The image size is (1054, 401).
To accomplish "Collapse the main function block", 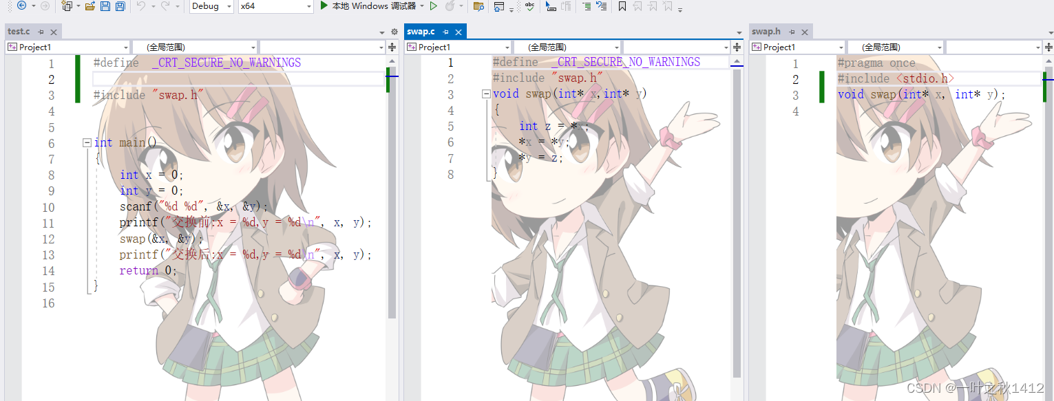I will 86,142.
